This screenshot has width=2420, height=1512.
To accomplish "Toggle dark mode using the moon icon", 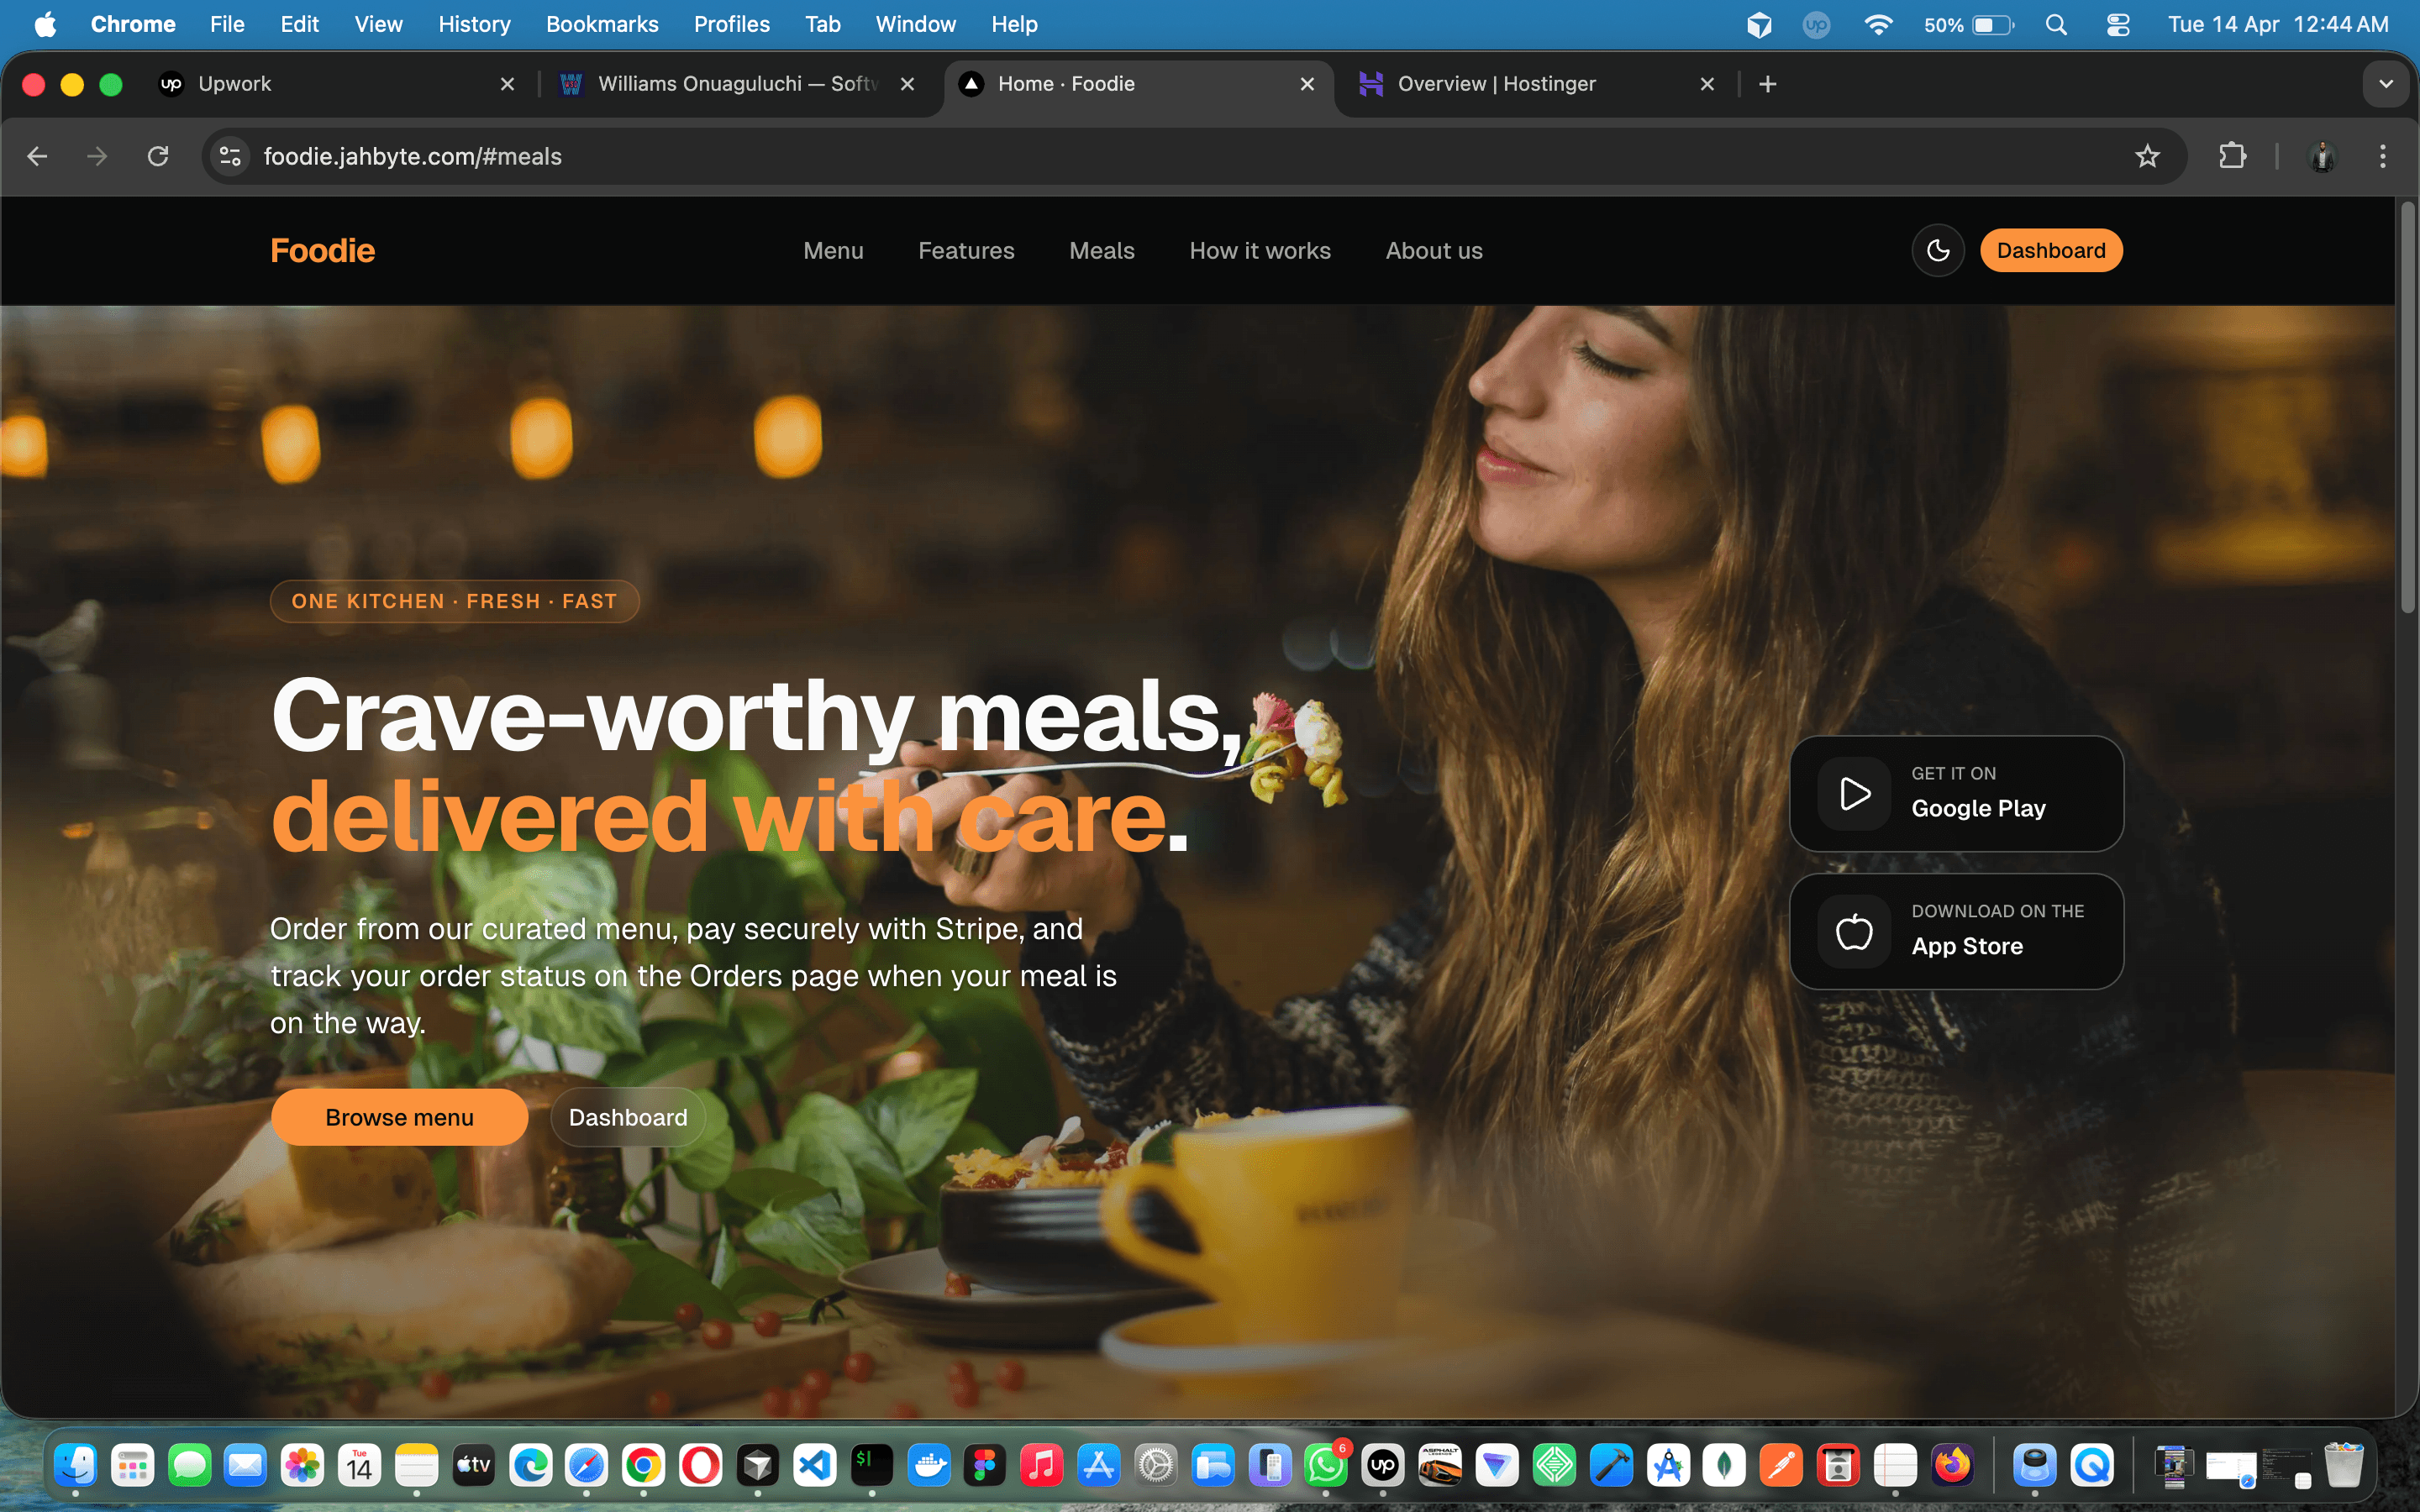I will tap(1937, 250).
